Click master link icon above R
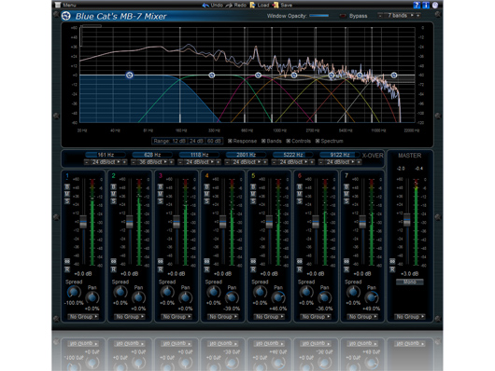The width and height of the screenshot is (495, 371). click(x=392, y=261)
